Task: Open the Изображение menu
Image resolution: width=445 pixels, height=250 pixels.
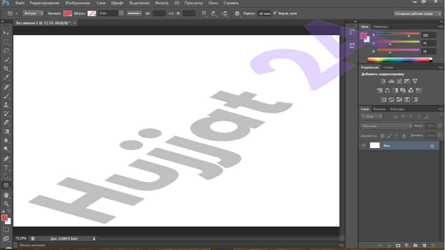Action: click(x=77, y=3)
